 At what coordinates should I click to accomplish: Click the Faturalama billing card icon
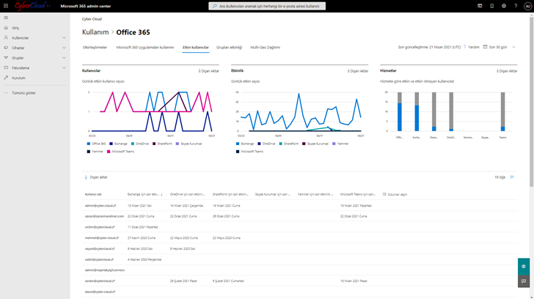pos(6,67)
